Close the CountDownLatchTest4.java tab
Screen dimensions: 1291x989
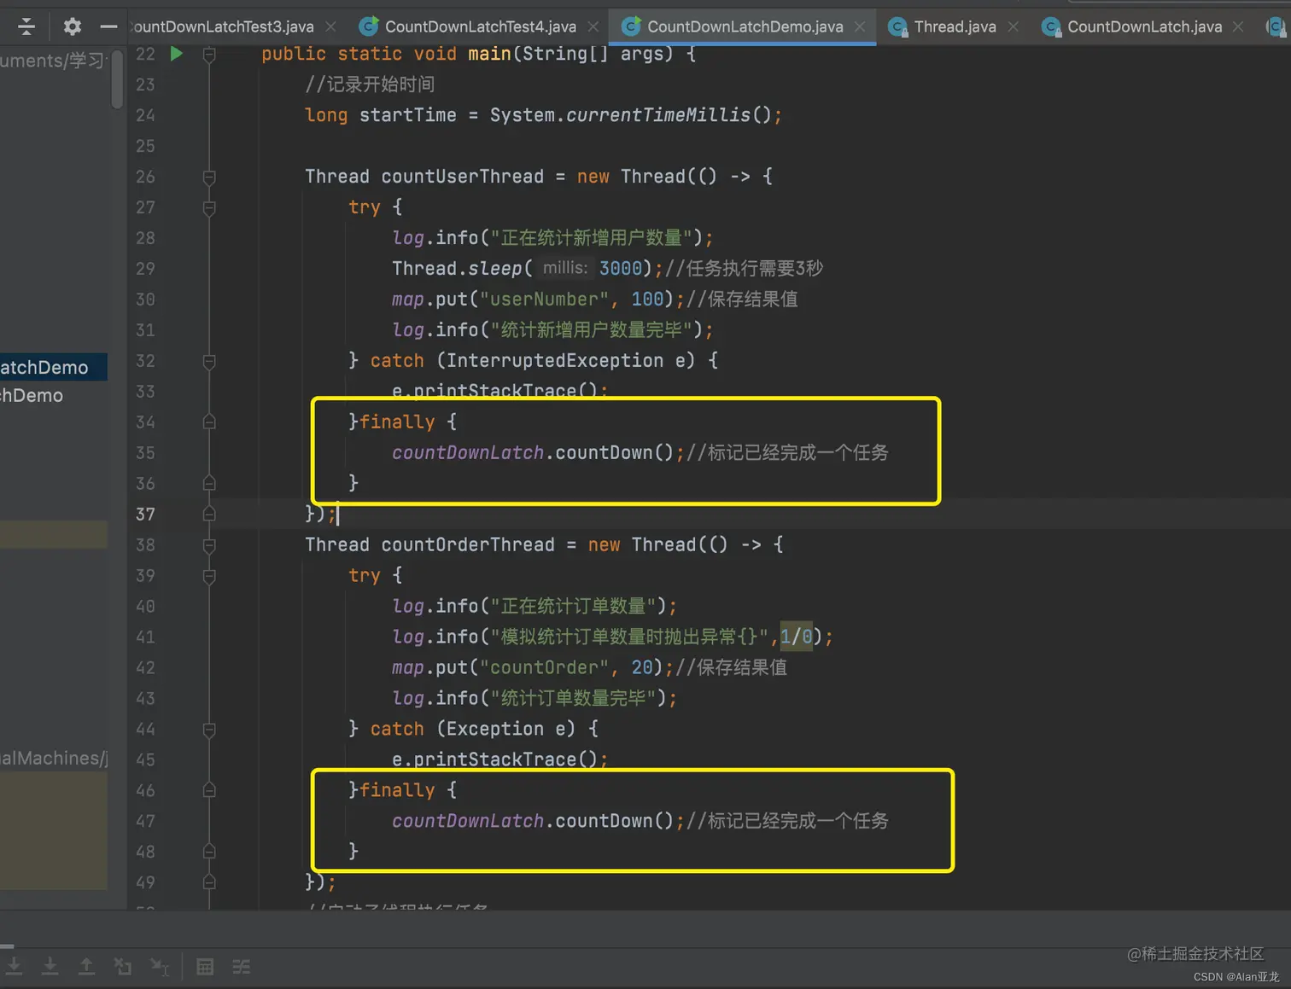pyautogui.click(x=593, y=26)
